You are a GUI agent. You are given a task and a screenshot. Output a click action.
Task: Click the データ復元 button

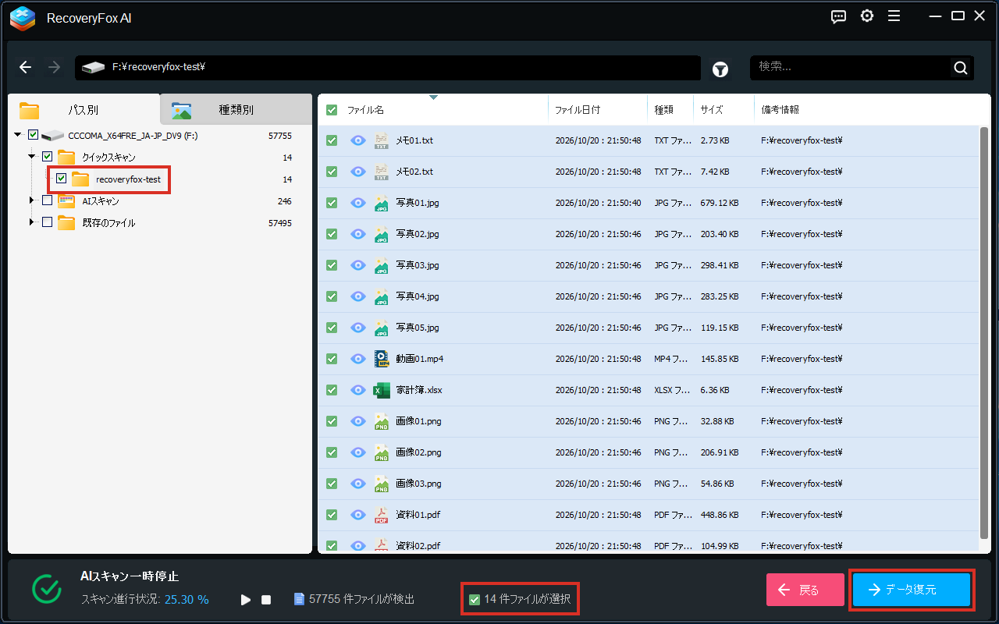912,590
